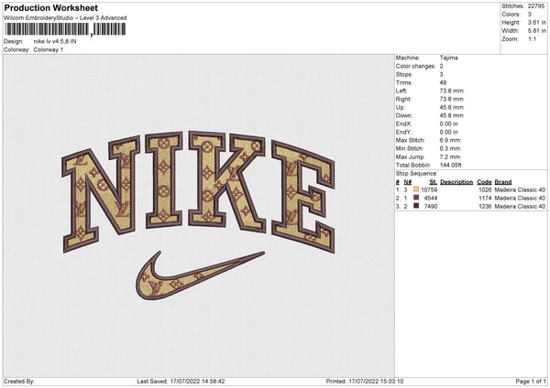Click the Stitches value "22795"
This screenshot has width=550, height=388.
click(x=536, y=6)
